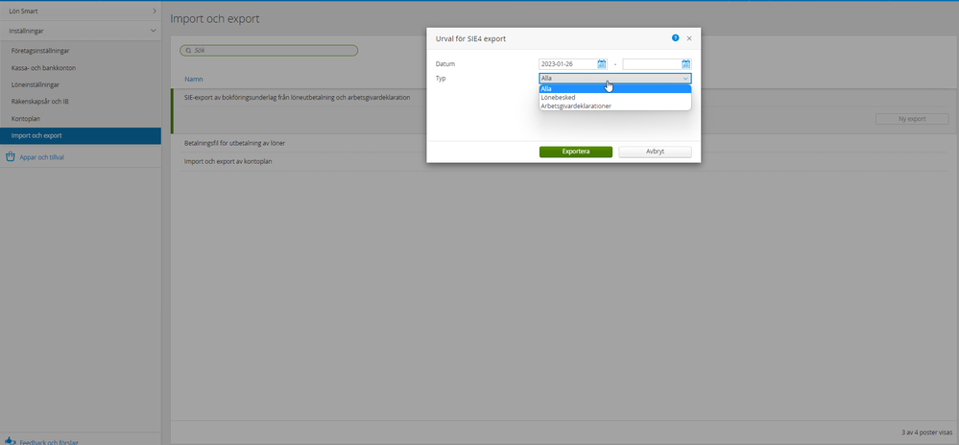Close the Urval för SIE4 export dialog
Image resolution: width=959 pixels, height=445 pixels.
689,38
